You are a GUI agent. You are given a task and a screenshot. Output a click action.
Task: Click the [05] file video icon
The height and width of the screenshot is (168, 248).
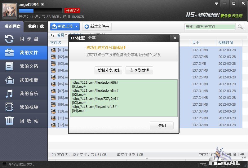point(53,77)
